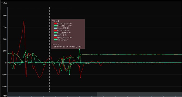
Task: Click the 0 y-axis label
Action: [x=6, y=63]
